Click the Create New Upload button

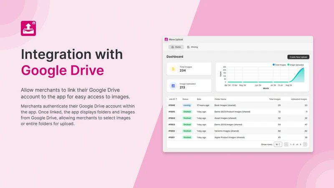(298, 57)
